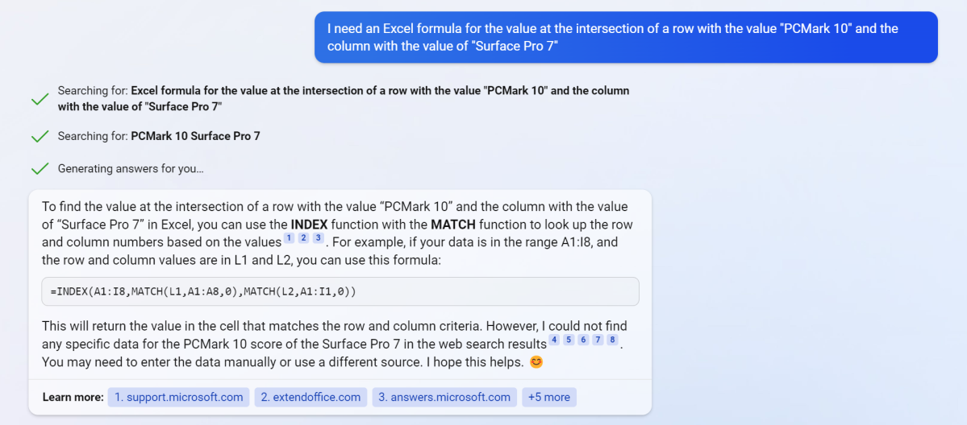Click the checkmark next to "PCMark 10 Surface Pro 7"
967x425 pixels.
40,137
